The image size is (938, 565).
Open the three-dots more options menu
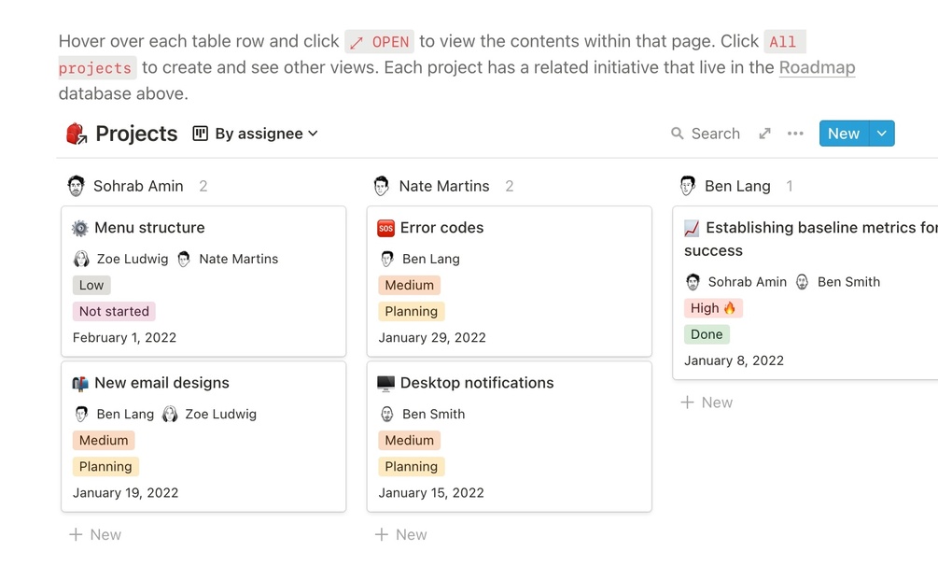click(795, 134)
